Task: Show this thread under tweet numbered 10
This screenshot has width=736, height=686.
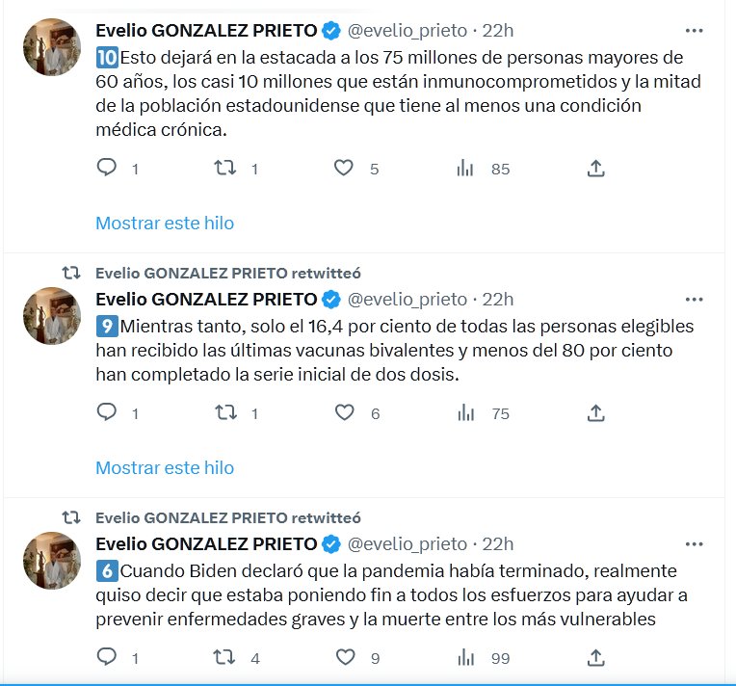Action: (x=165, y=224)
